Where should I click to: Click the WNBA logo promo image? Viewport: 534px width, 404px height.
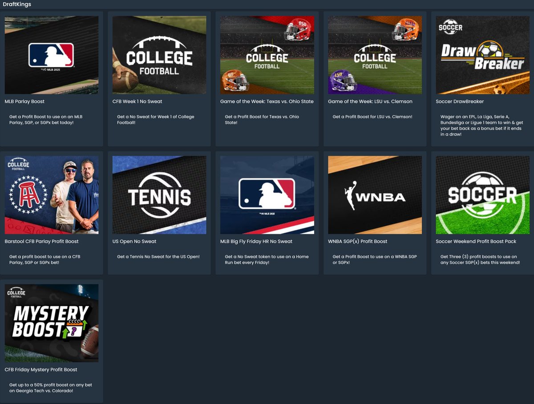375,195
